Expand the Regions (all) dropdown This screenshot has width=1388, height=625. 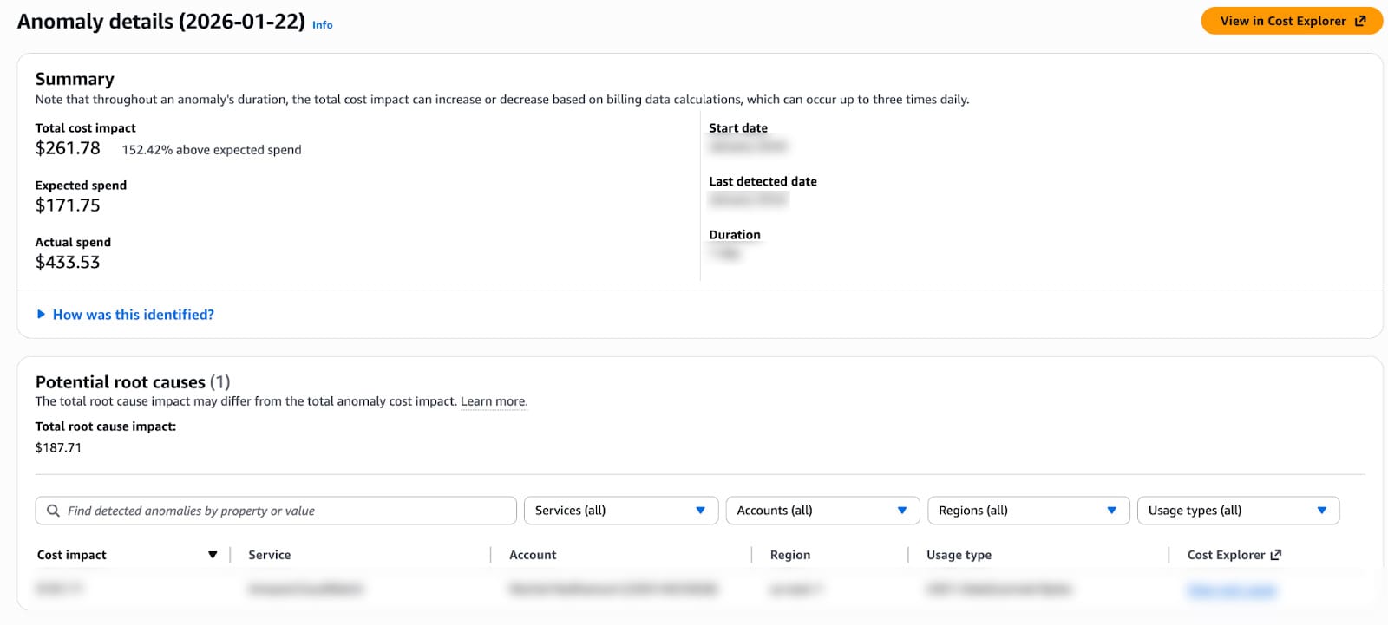pyautogui.click(x=1027, y=511)
